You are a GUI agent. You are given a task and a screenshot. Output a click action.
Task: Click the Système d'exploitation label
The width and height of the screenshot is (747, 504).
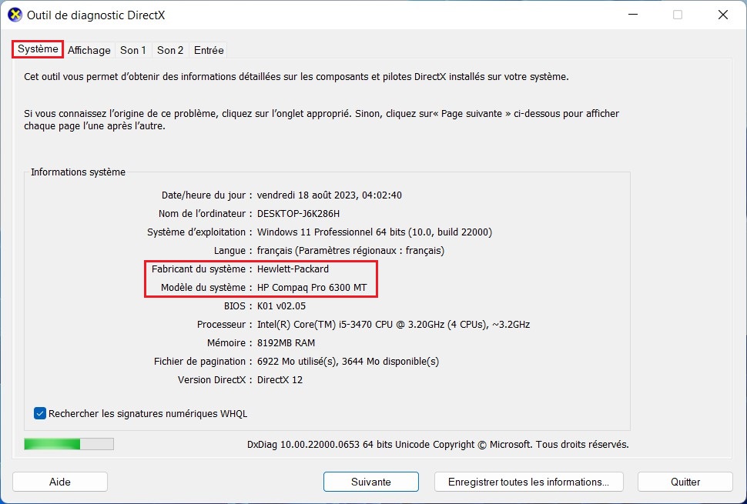pyautogui.click(x=199, y=232)
